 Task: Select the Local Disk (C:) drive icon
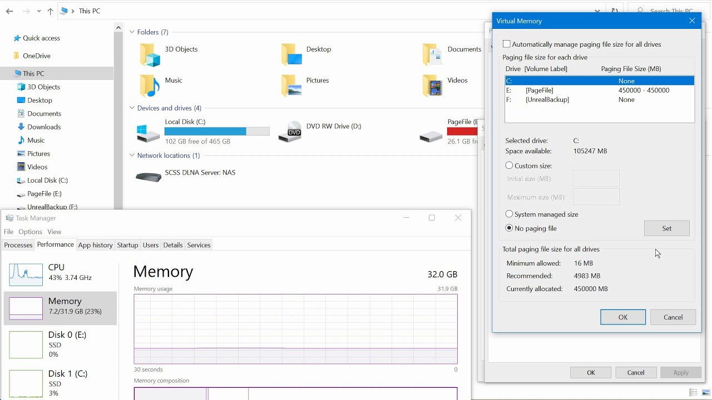click(149, 132)
